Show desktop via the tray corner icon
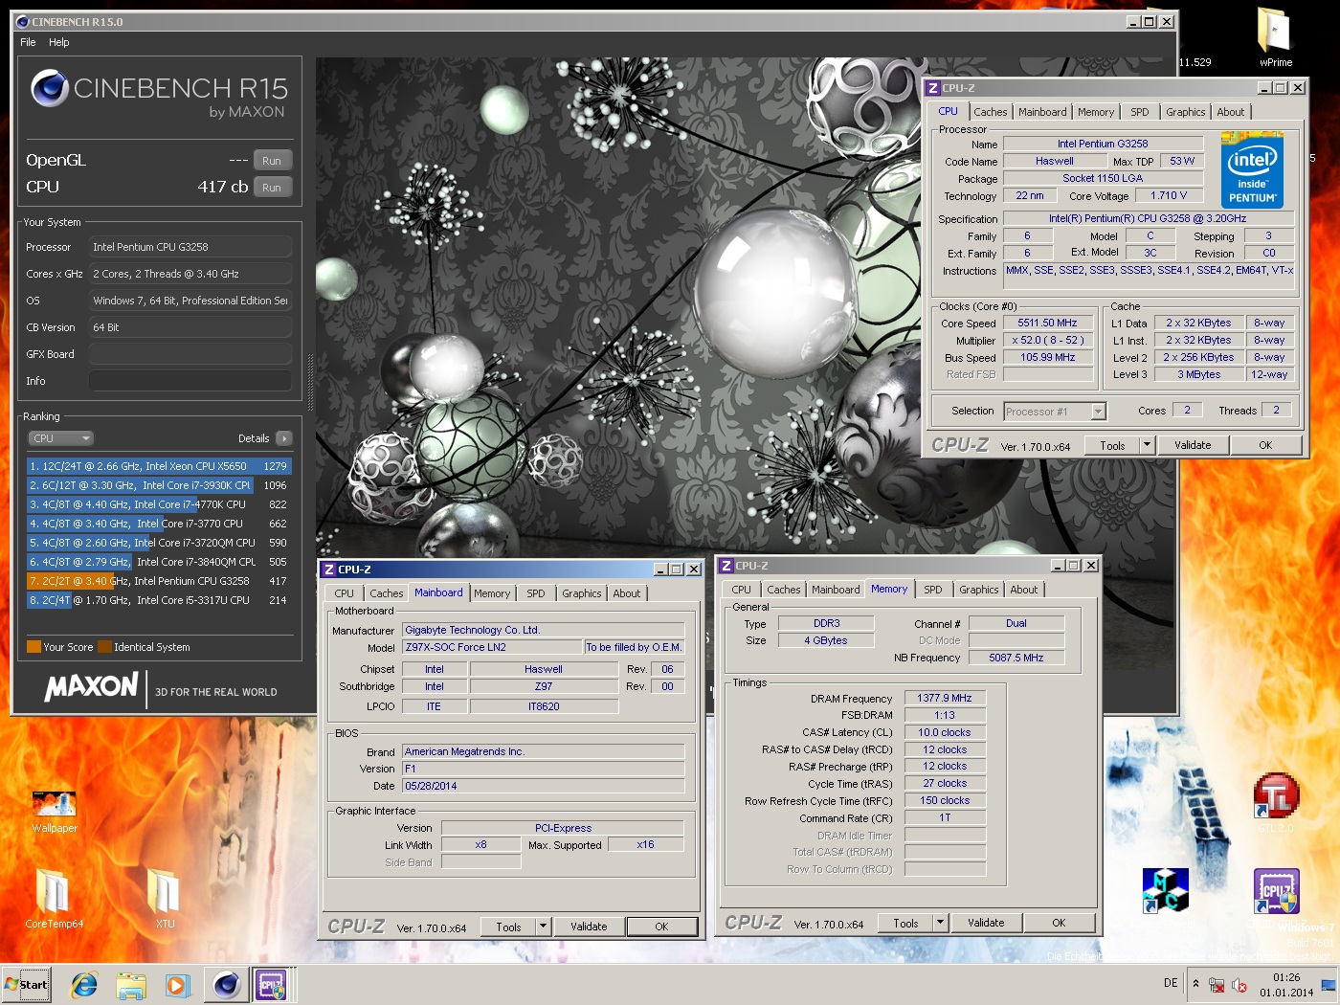The width and height of the screenshot is (1340, 1005). [x=1329, y=984]
